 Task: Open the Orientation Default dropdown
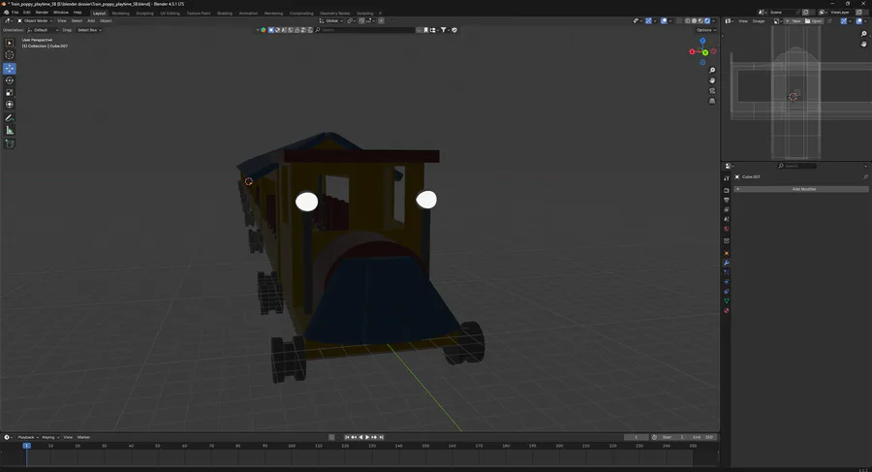point(43,30)
